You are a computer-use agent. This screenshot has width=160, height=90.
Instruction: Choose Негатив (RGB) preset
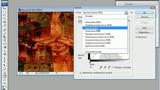tap(105, 28)
